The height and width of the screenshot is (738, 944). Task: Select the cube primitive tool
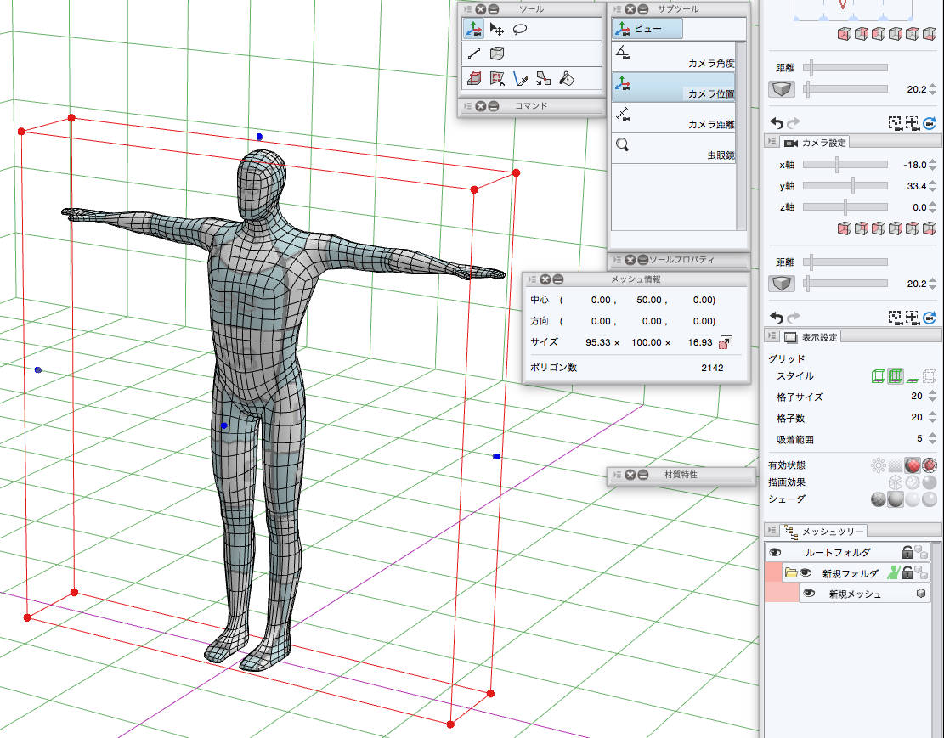click(x=497, y=54)
